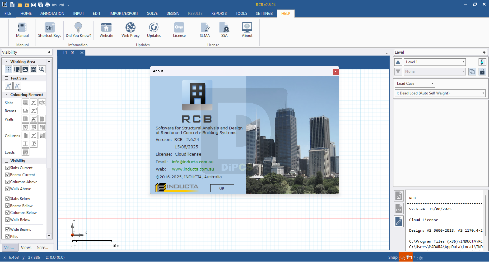Image resolution: width=489 pixels, height=262 pixels.
Task: Toggle the Columns Above checkbox
Action: (x=7, y=182)
